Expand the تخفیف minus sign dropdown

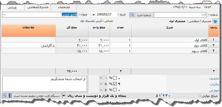click(x=101, y=78)
